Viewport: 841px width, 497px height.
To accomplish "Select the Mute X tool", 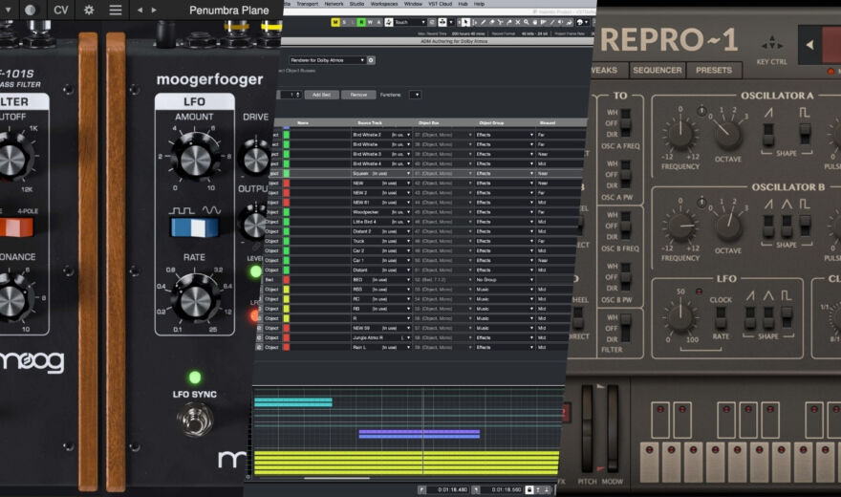I will click(x=518, y=22).
